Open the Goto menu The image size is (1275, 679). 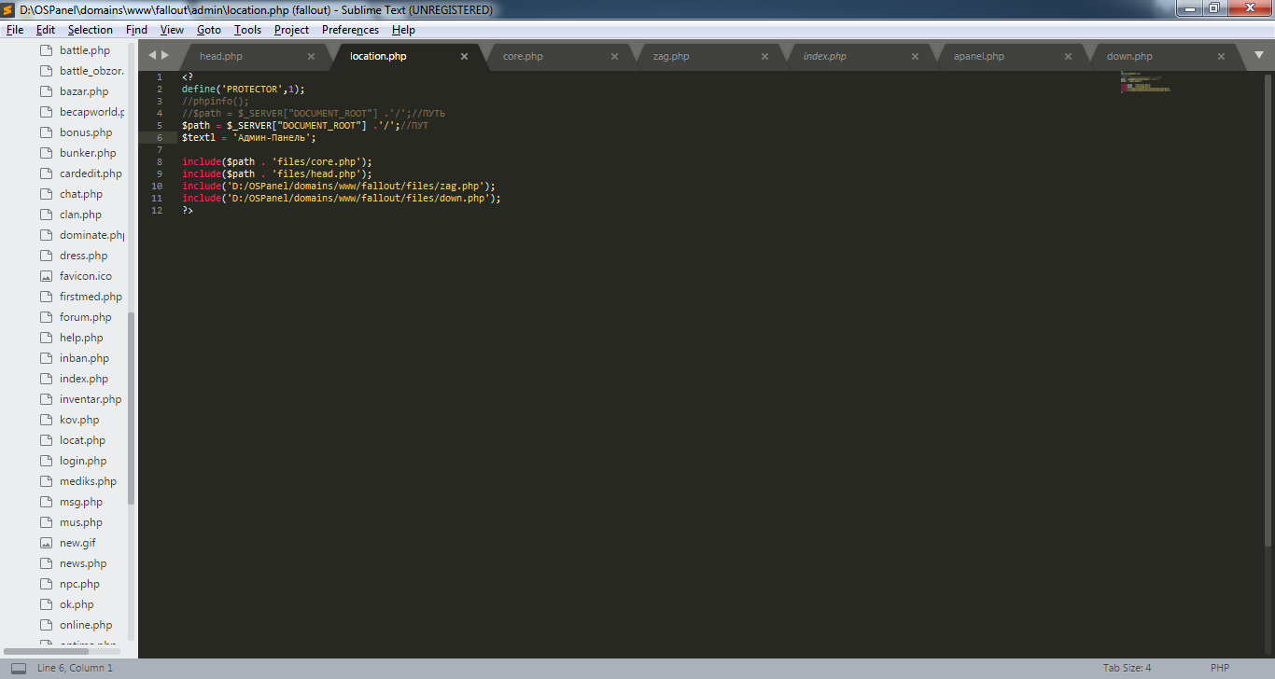(208, 30)
